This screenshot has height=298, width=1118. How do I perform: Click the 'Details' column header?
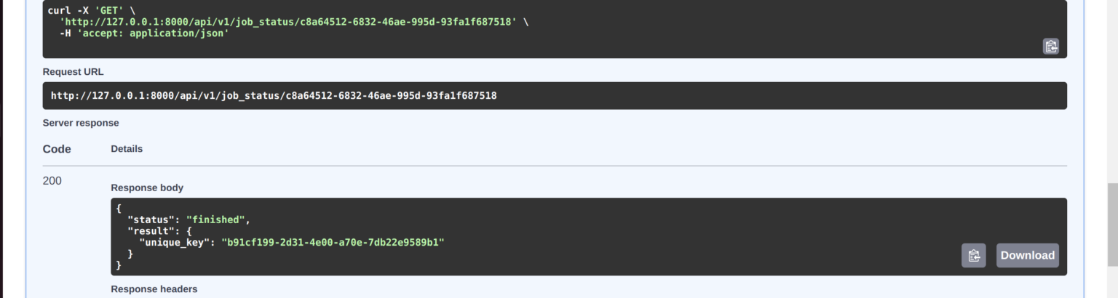pyautogui.click(x=127, y=148)
